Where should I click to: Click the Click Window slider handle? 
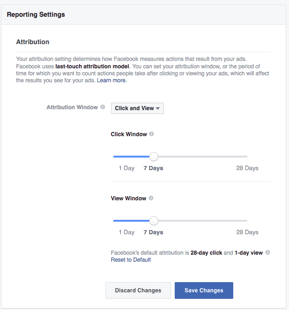[154, 157]
